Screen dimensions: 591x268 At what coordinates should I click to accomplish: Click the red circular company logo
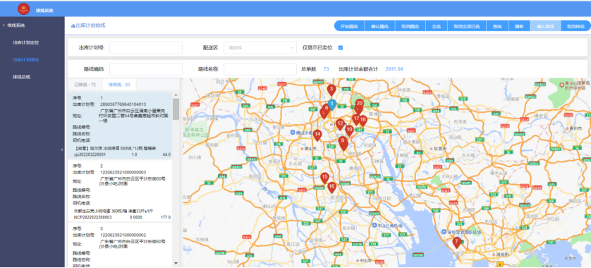(23, 8)
